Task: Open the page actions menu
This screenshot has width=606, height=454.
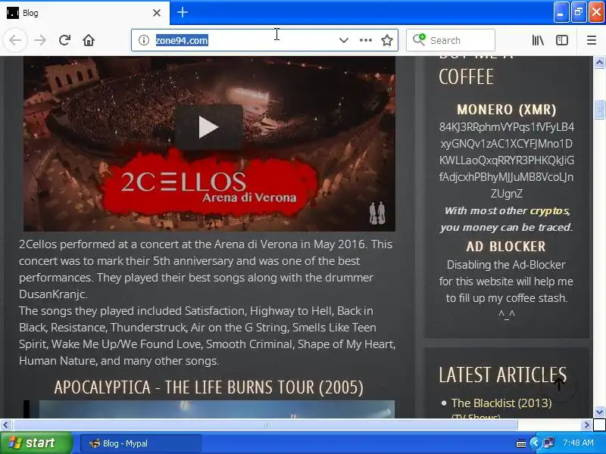Action: pos(366,40)
